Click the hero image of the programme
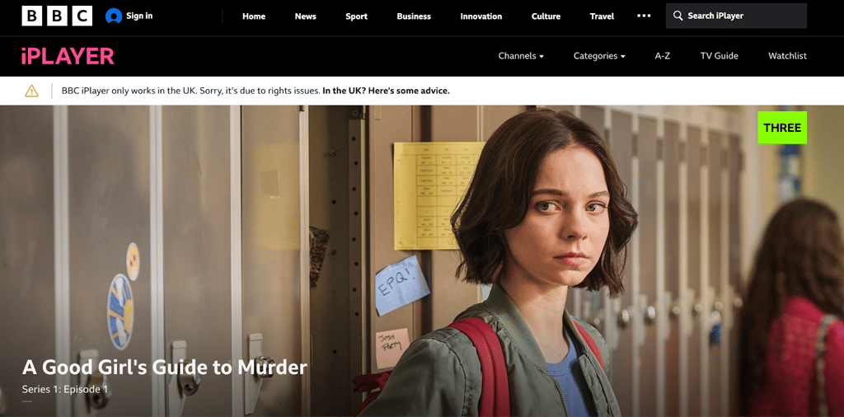Screen dimensions: 844x417 coord(422,261)
